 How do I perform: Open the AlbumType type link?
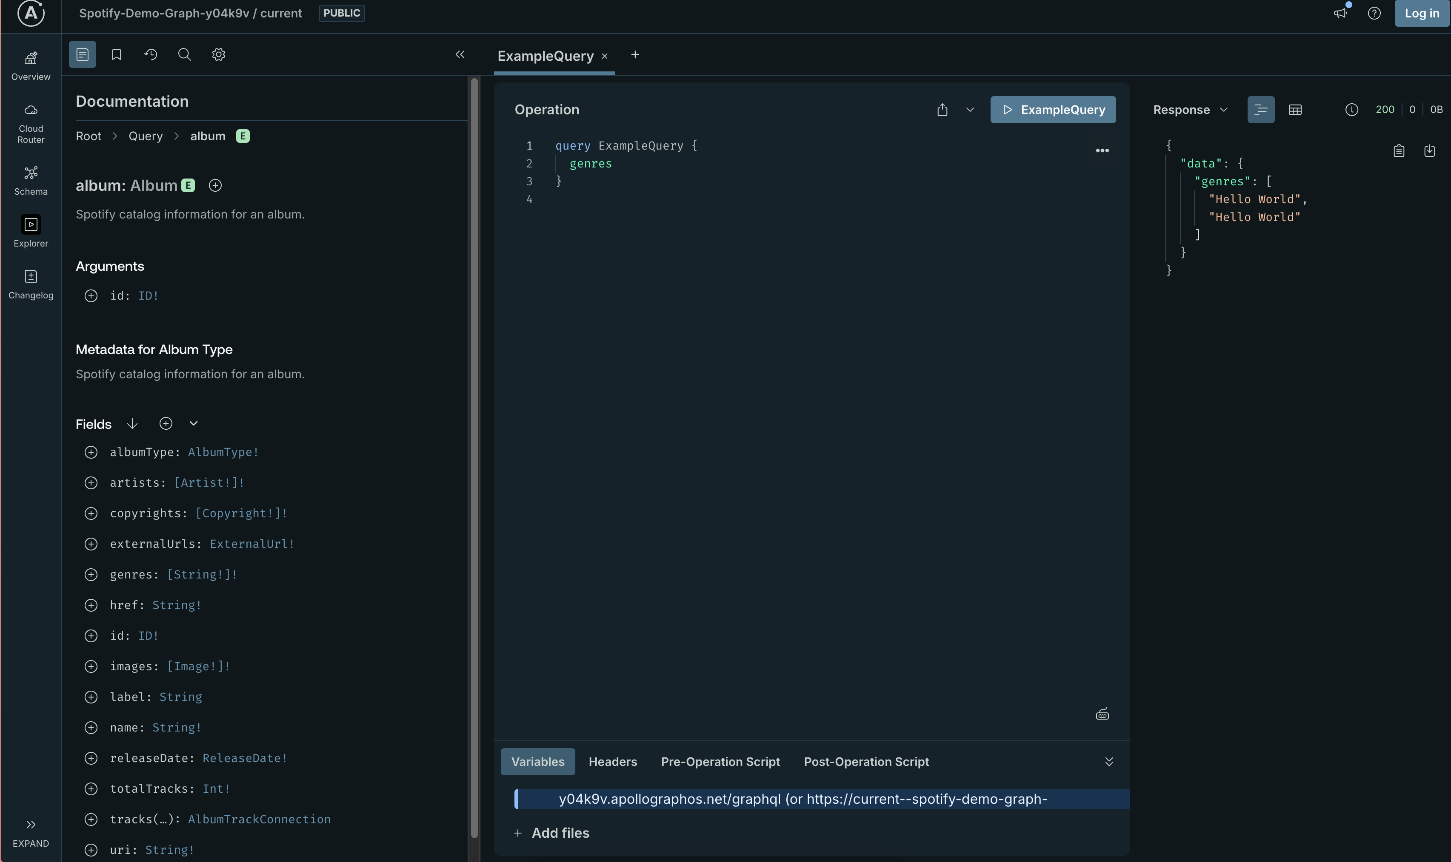point(223,452)
